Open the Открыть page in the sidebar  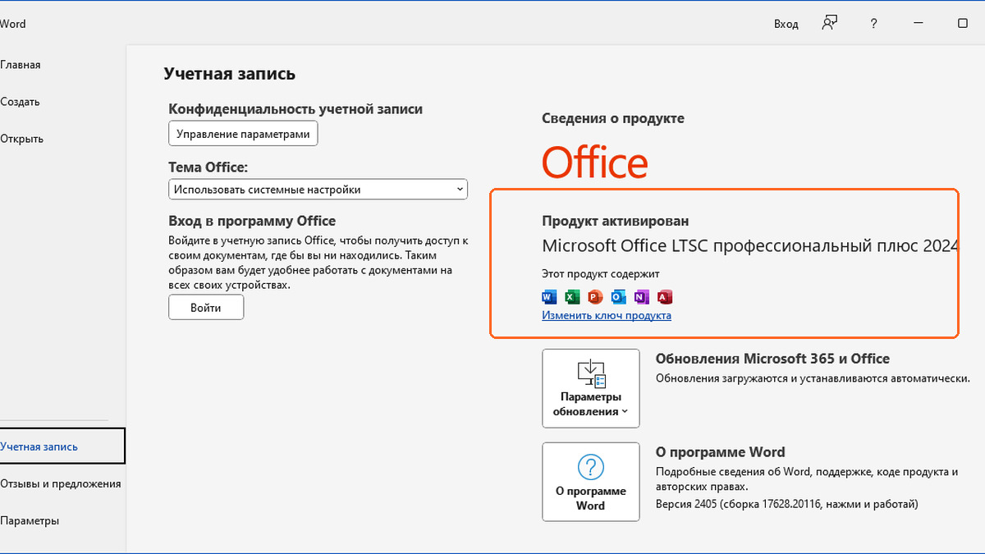(x=22, y=139)
